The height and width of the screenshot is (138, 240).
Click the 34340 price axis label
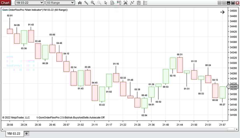(233, 52)
